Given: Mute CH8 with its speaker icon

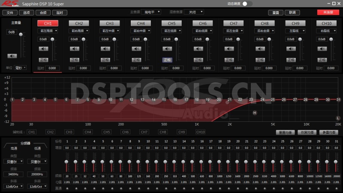Looking at the screenshot, I should point(260,48).
